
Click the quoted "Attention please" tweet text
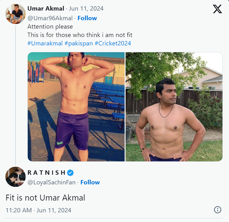coord(50,26)
